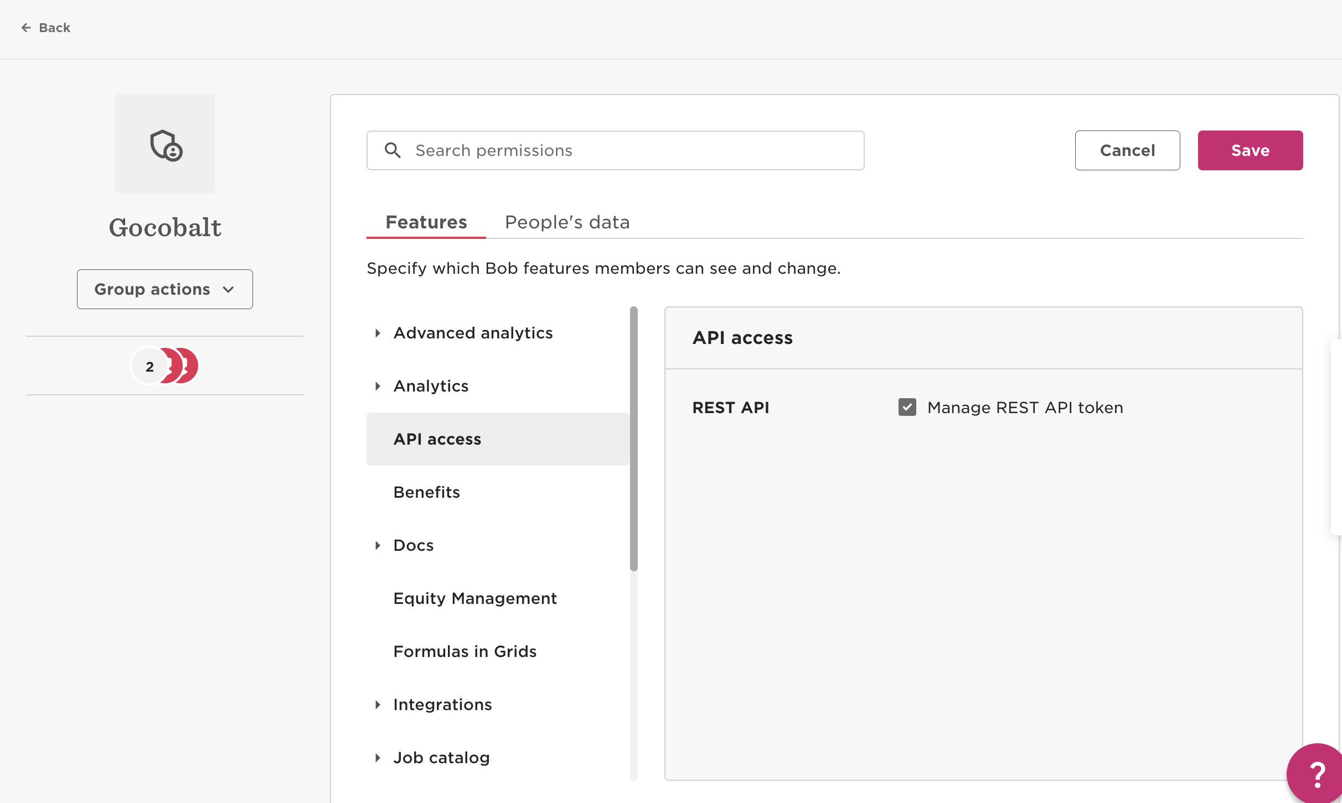
Task: Expand the Advanced analytics section
Action: click(378, 333)
